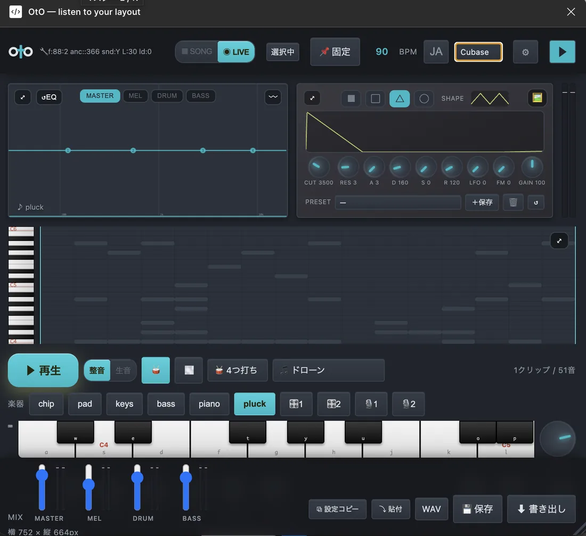
Task: Reset the preset with the reload icon
Action: (535, 202)
